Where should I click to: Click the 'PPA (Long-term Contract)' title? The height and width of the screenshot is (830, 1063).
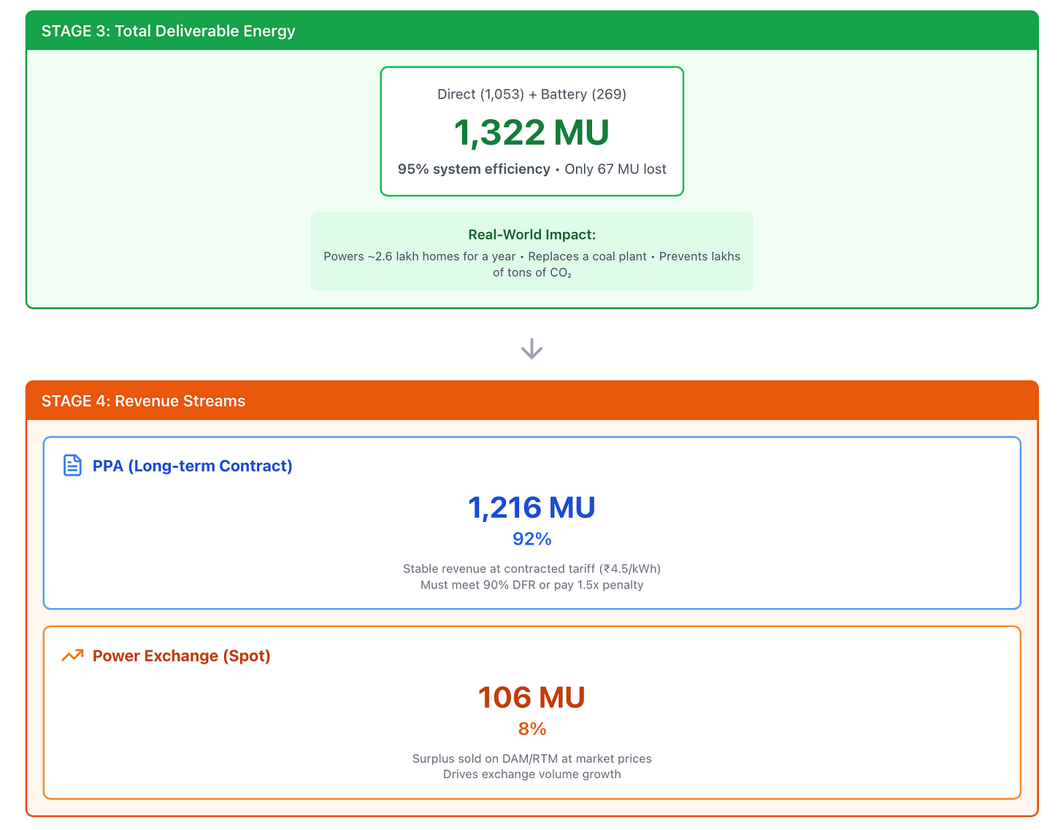pos(192,466)
